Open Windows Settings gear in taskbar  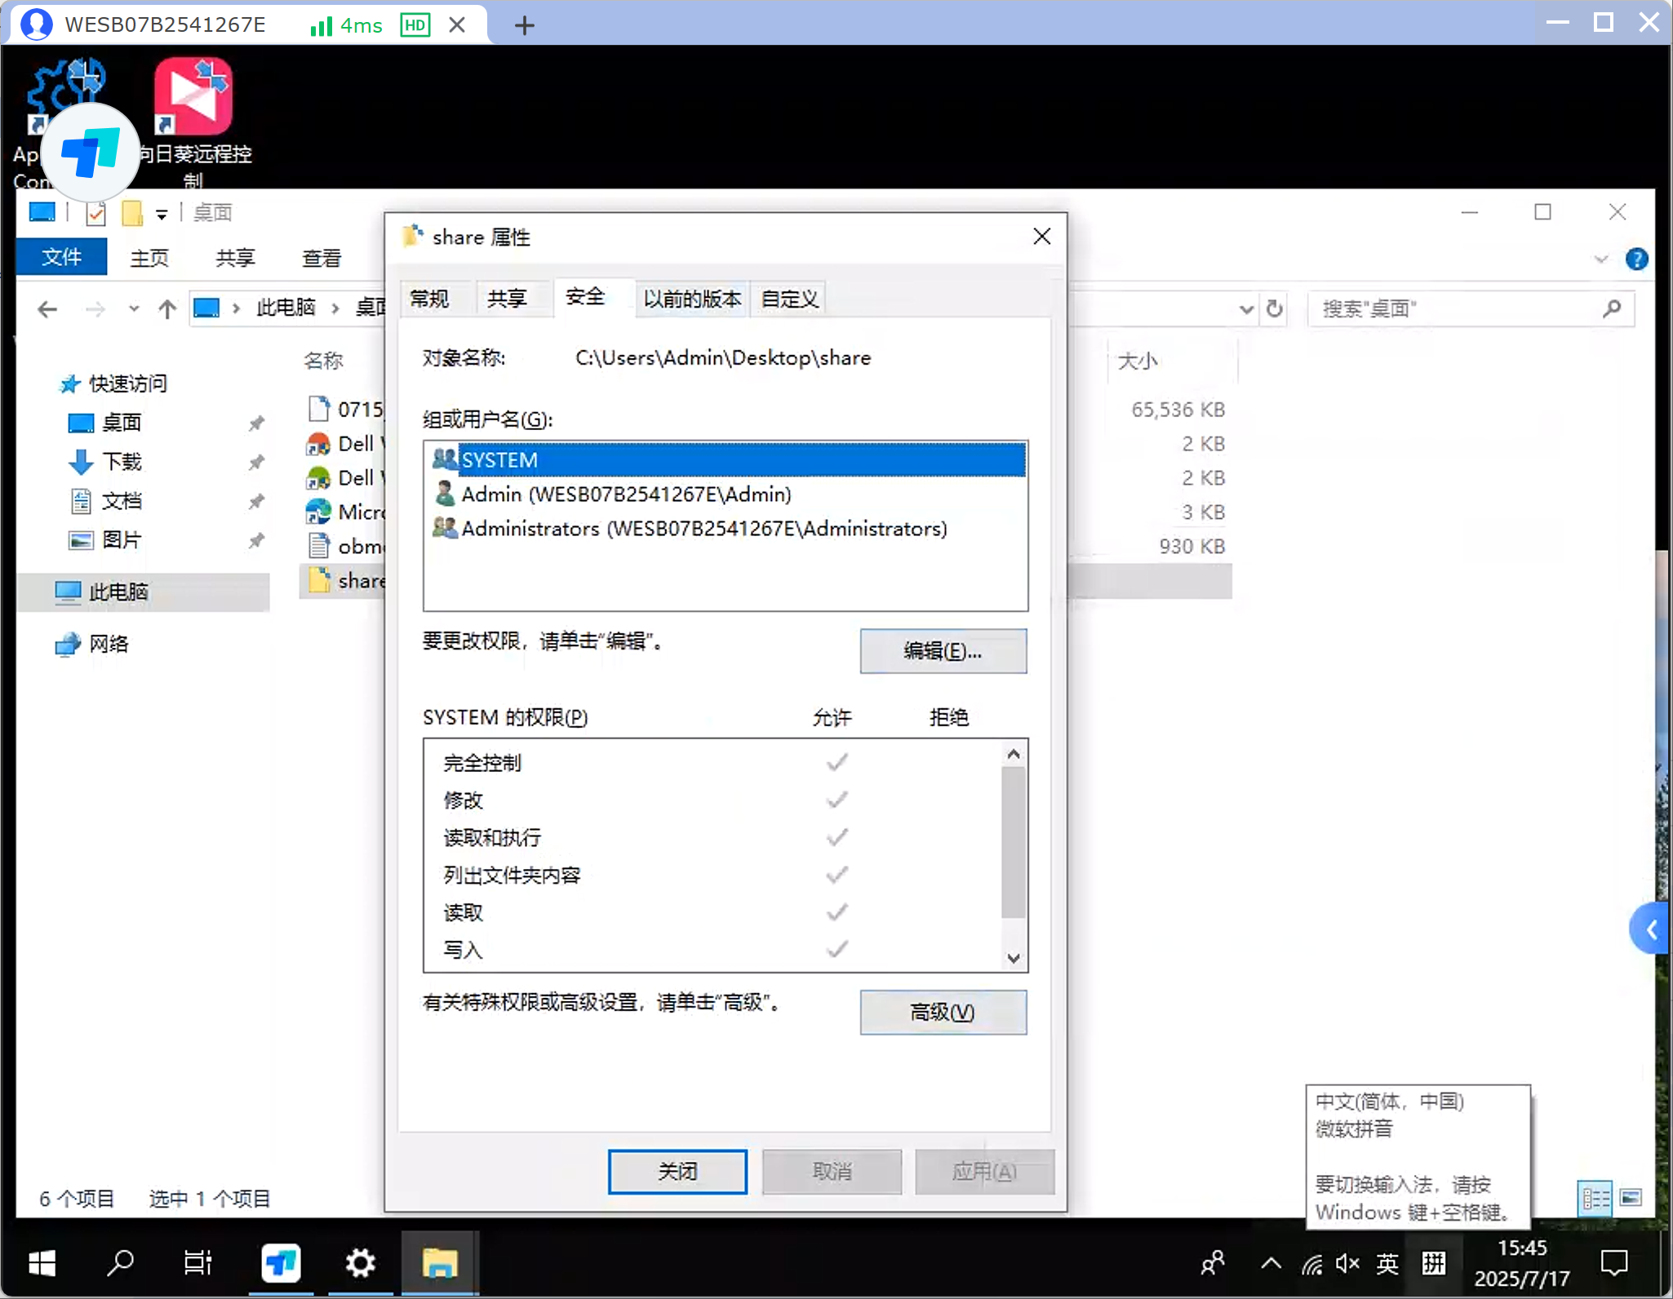(x=360, y=1263)
